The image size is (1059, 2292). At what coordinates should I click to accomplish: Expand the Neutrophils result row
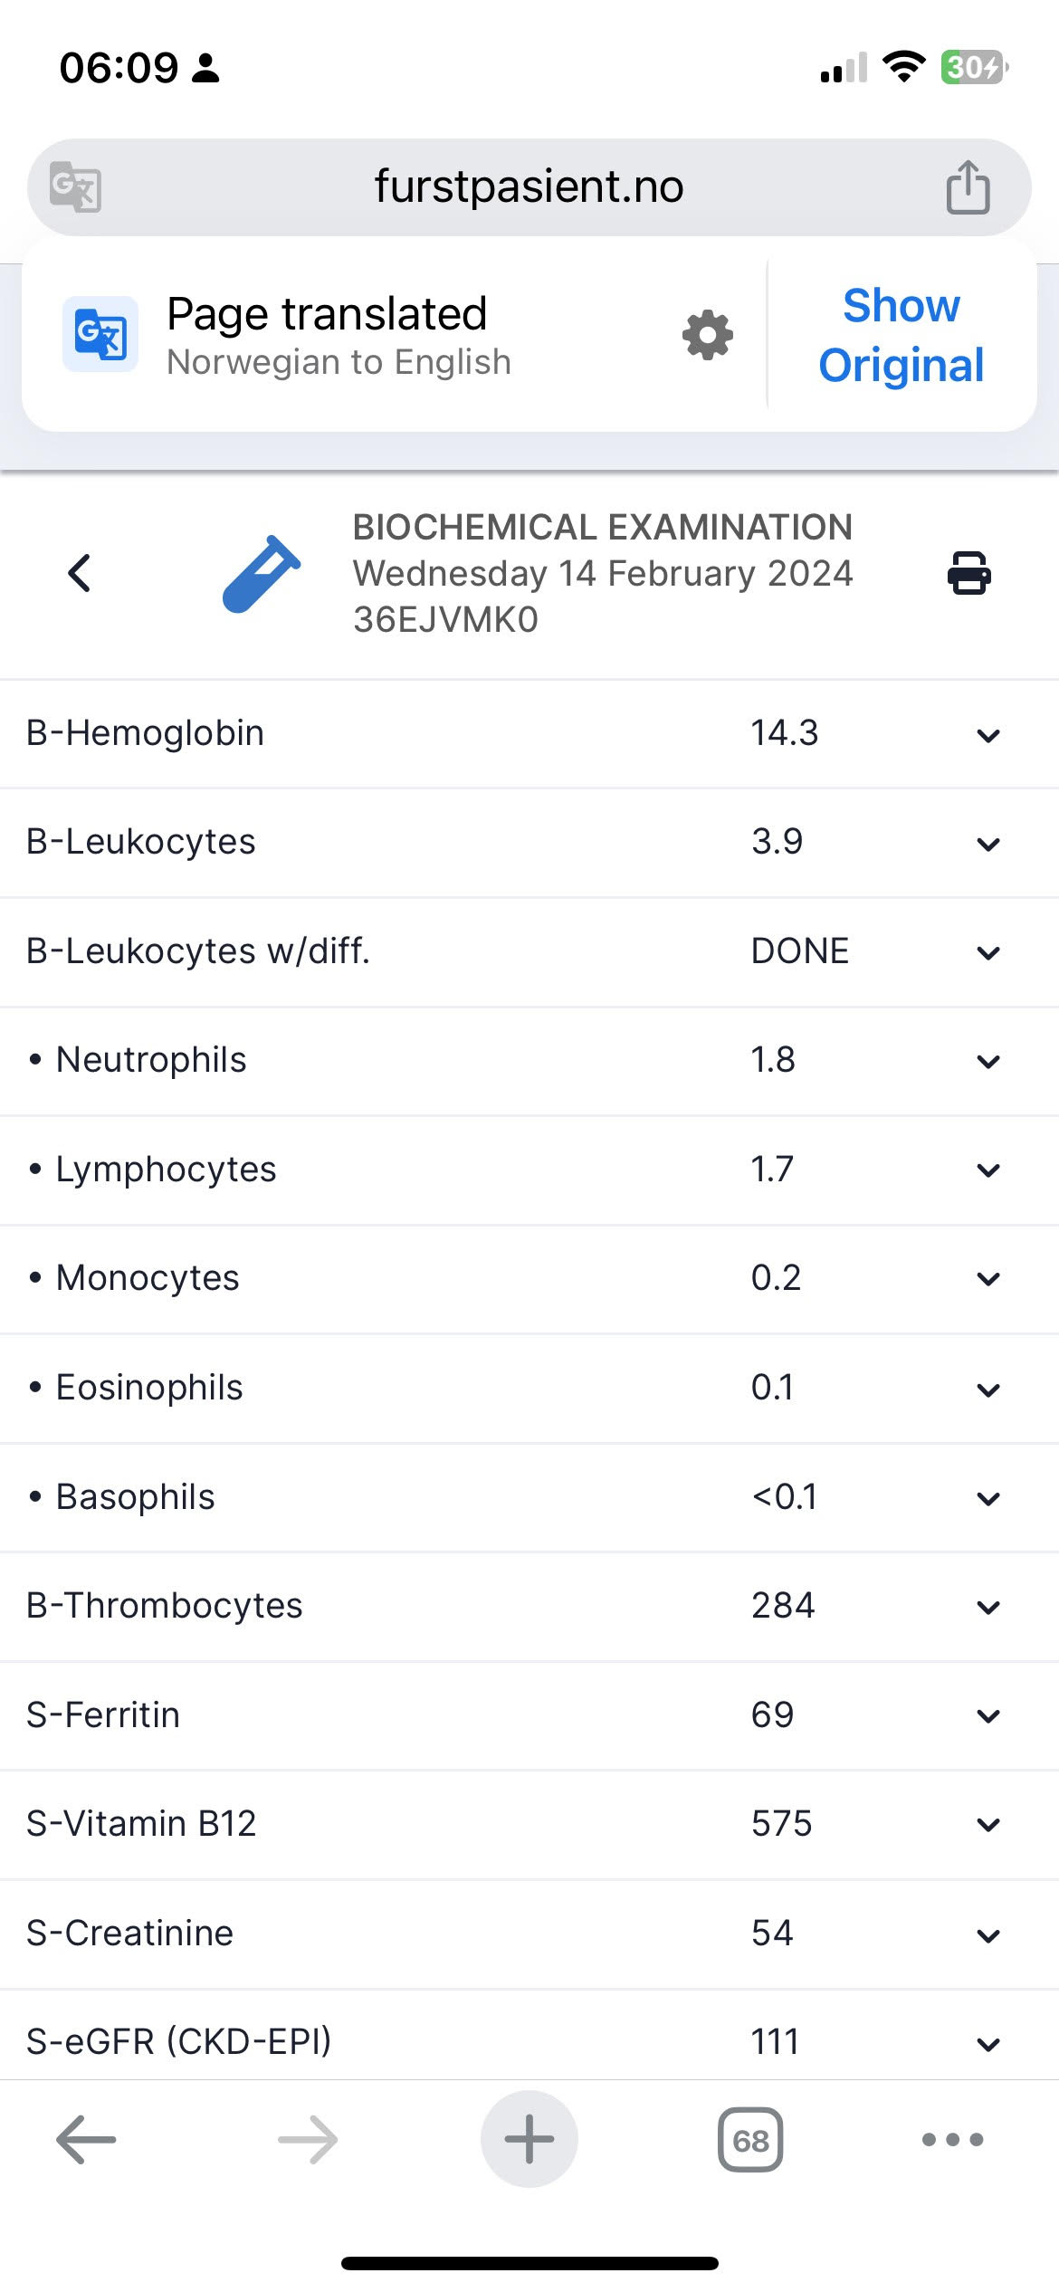tap(988, 1061)
